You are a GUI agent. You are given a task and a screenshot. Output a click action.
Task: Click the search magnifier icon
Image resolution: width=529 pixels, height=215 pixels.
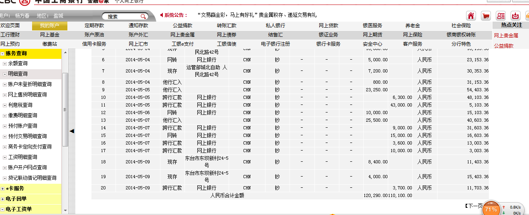(x=143, y=16)
